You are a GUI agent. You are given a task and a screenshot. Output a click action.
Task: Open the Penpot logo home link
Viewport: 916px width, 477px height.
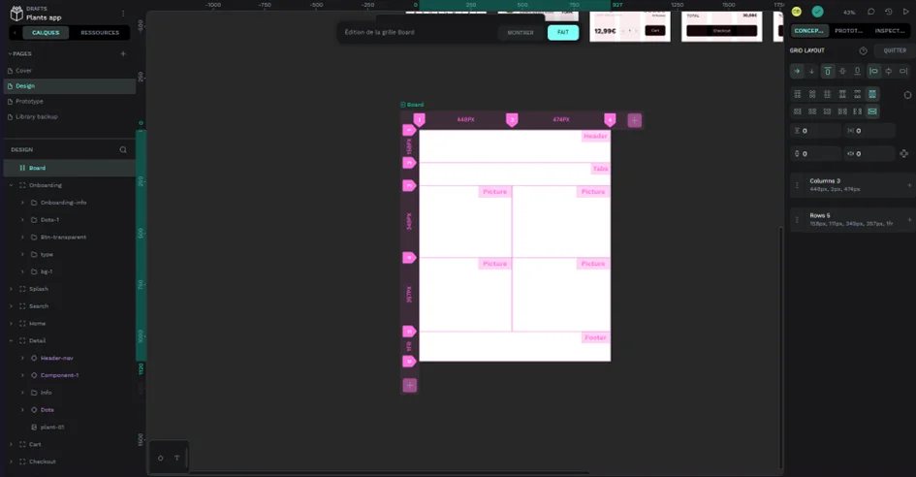coord(16,14)
